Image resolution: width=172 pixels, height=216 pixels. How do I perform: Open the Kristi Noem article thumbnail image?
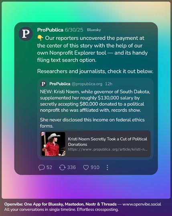[x=53, y=144]
